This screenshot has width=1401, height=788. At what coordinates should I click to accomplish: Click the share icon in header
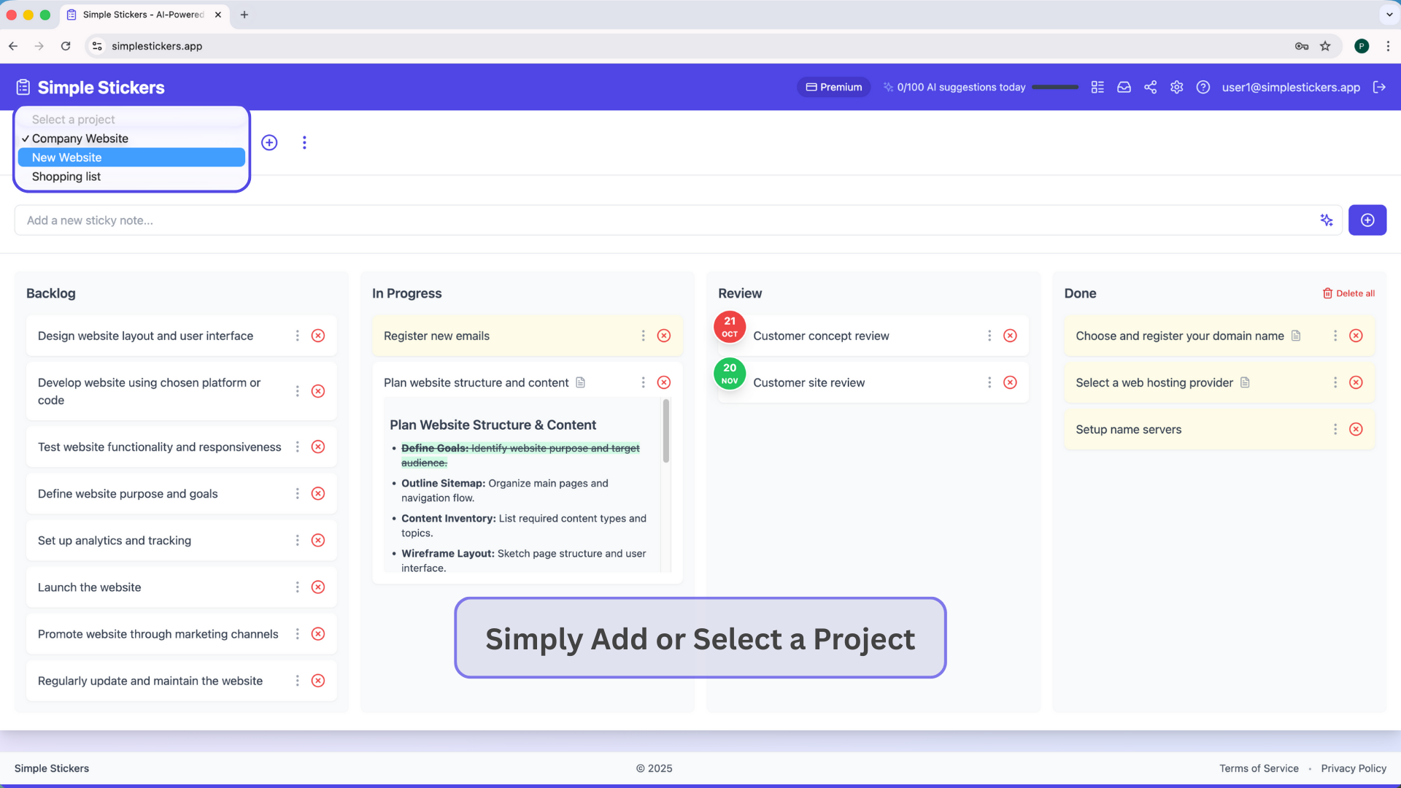[1151, 88]
